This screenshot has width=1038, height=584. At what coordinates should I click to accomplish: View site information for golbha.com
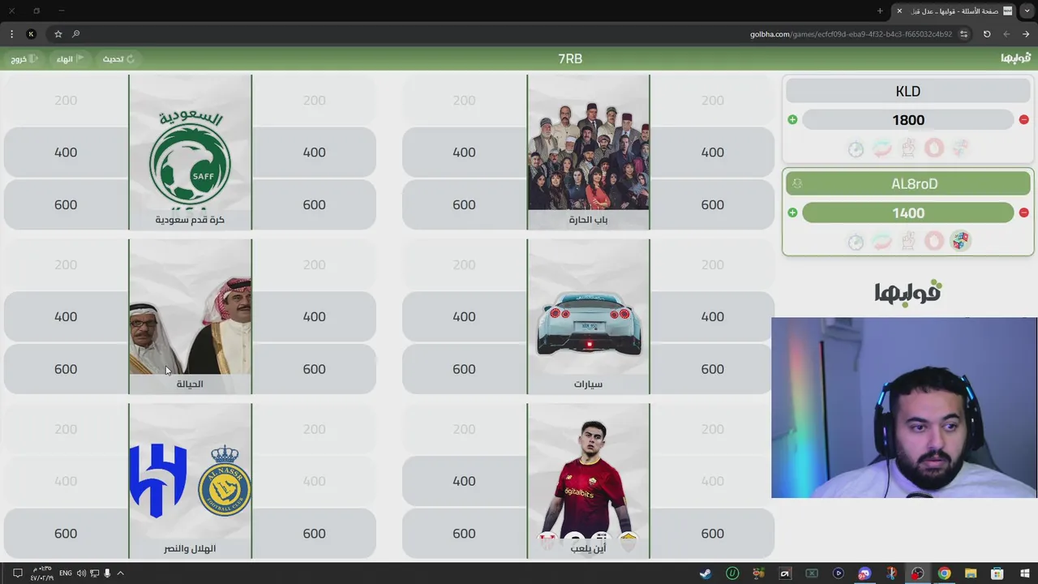point(963,34)
